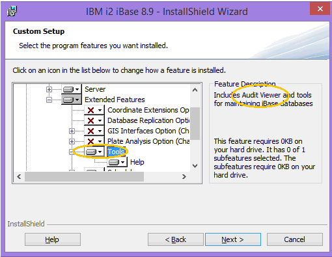Open drive icon dropdown for Help subfeature

point(117,162)
